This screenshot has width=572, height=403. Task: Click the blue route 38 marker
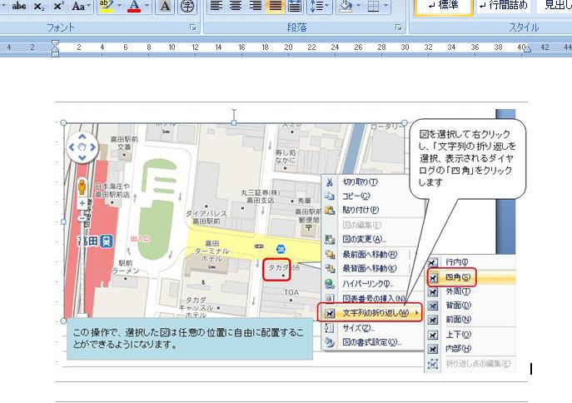(281, 249)
